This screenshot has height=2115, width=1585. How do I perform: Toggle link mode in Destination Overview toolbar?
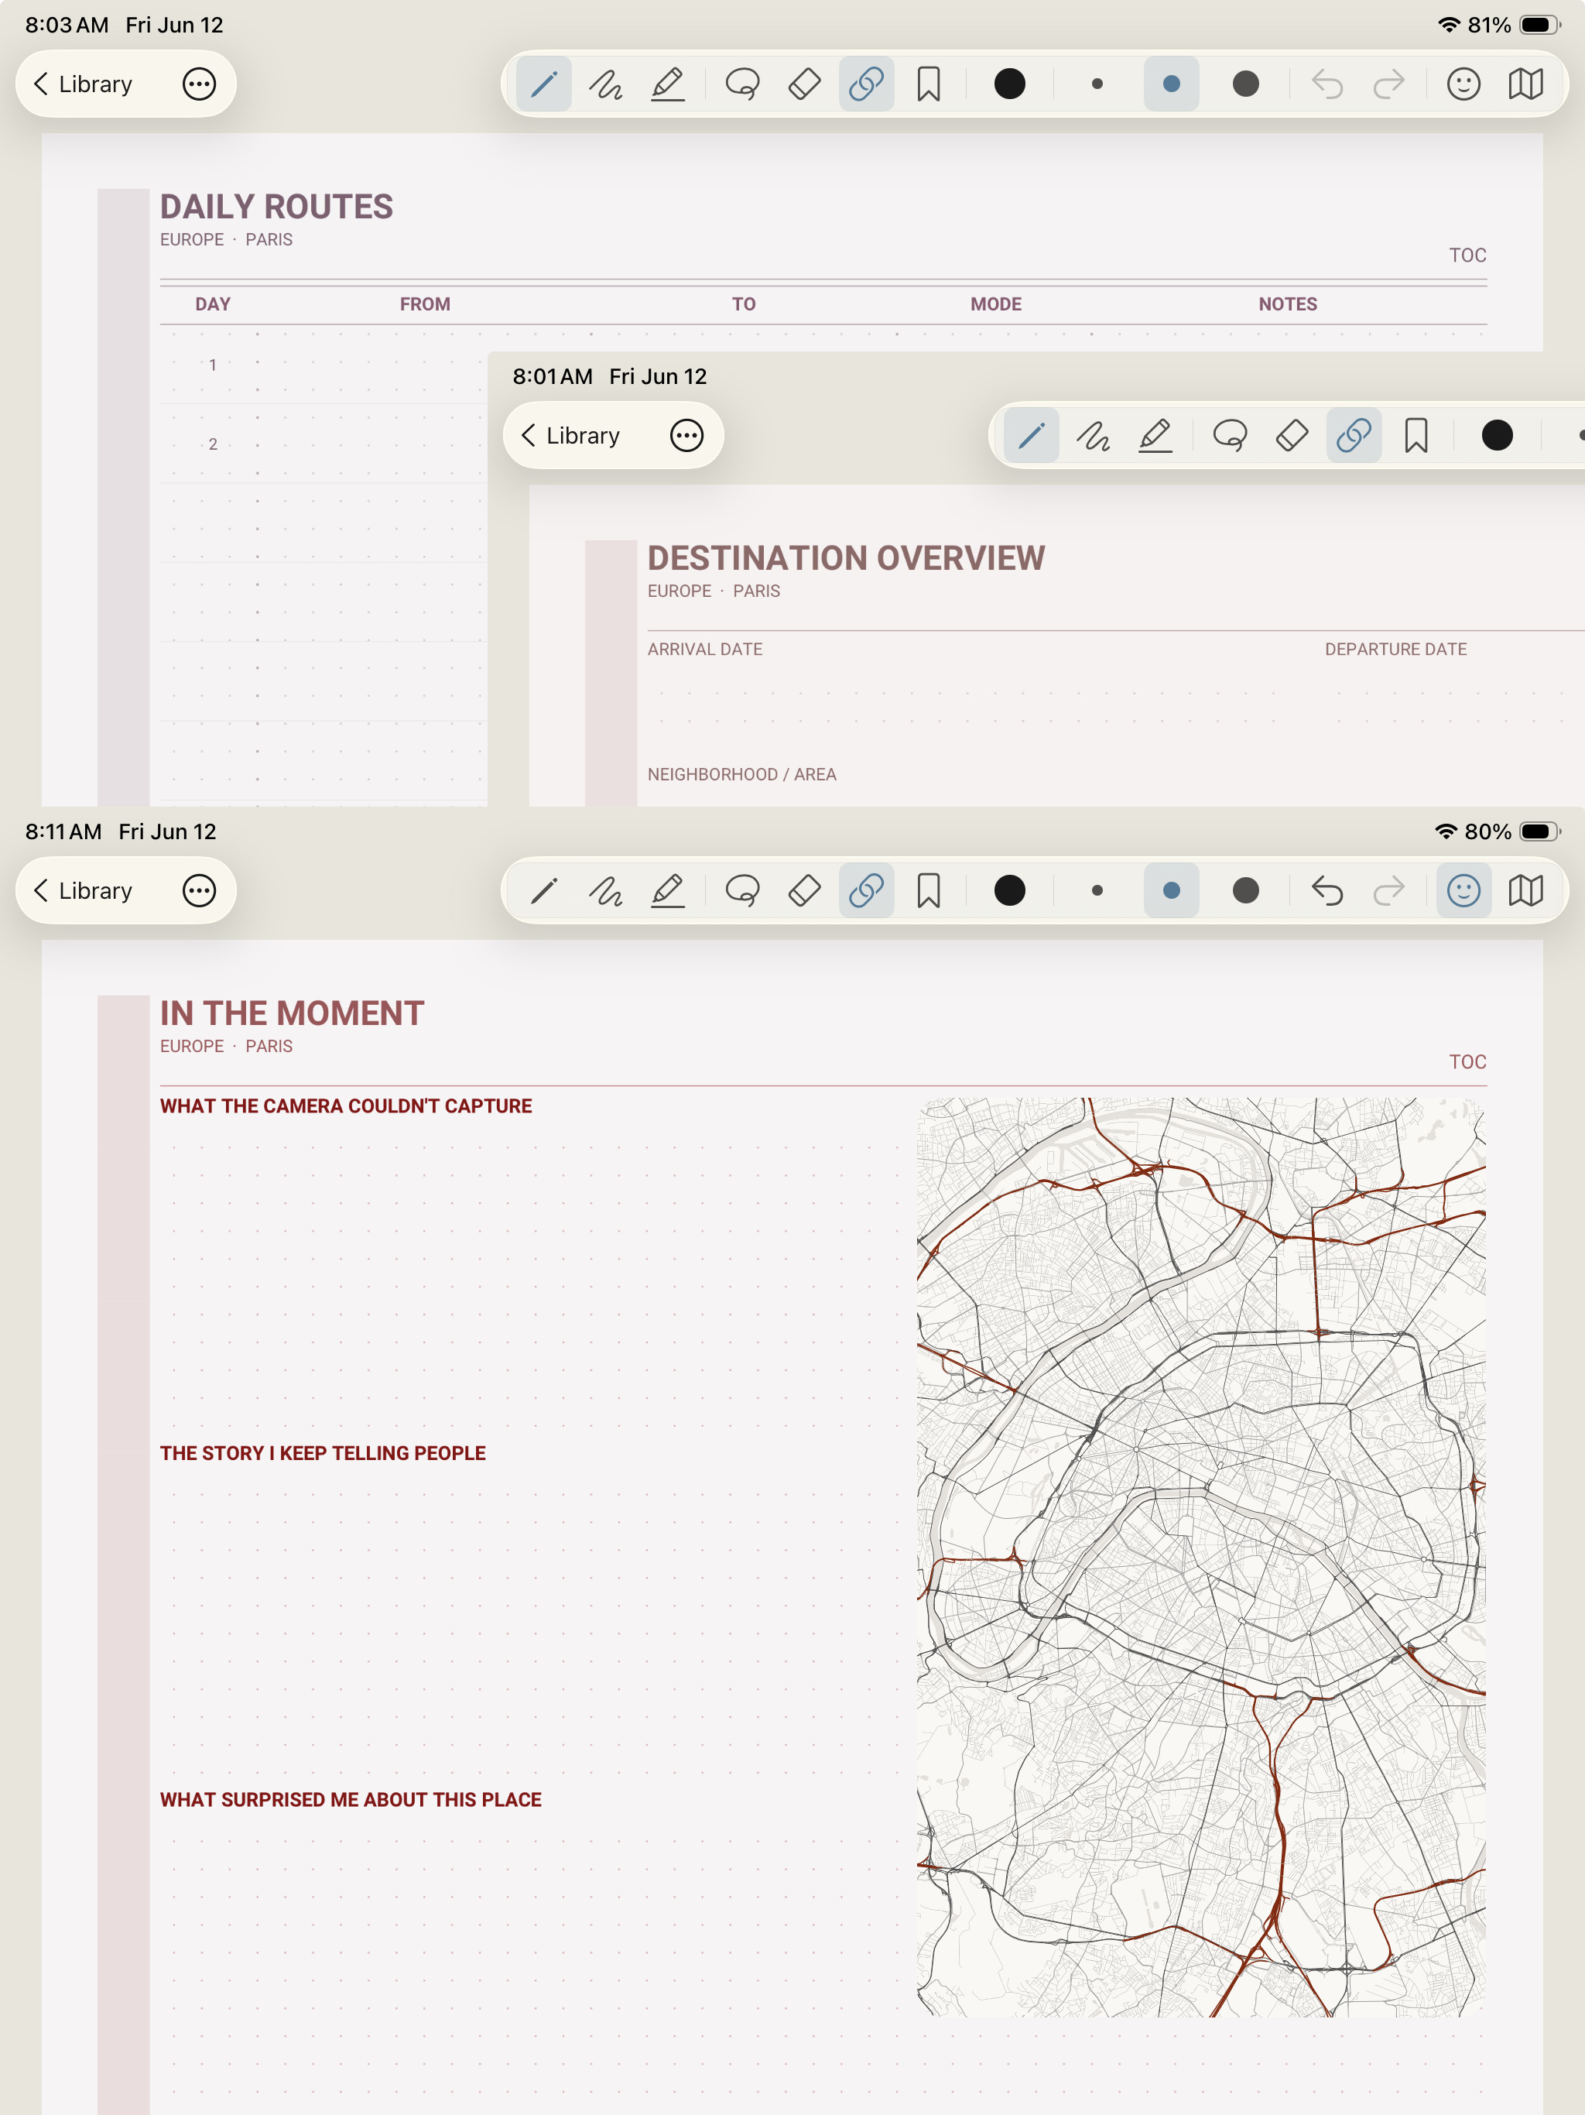(x=1354, y=436)
